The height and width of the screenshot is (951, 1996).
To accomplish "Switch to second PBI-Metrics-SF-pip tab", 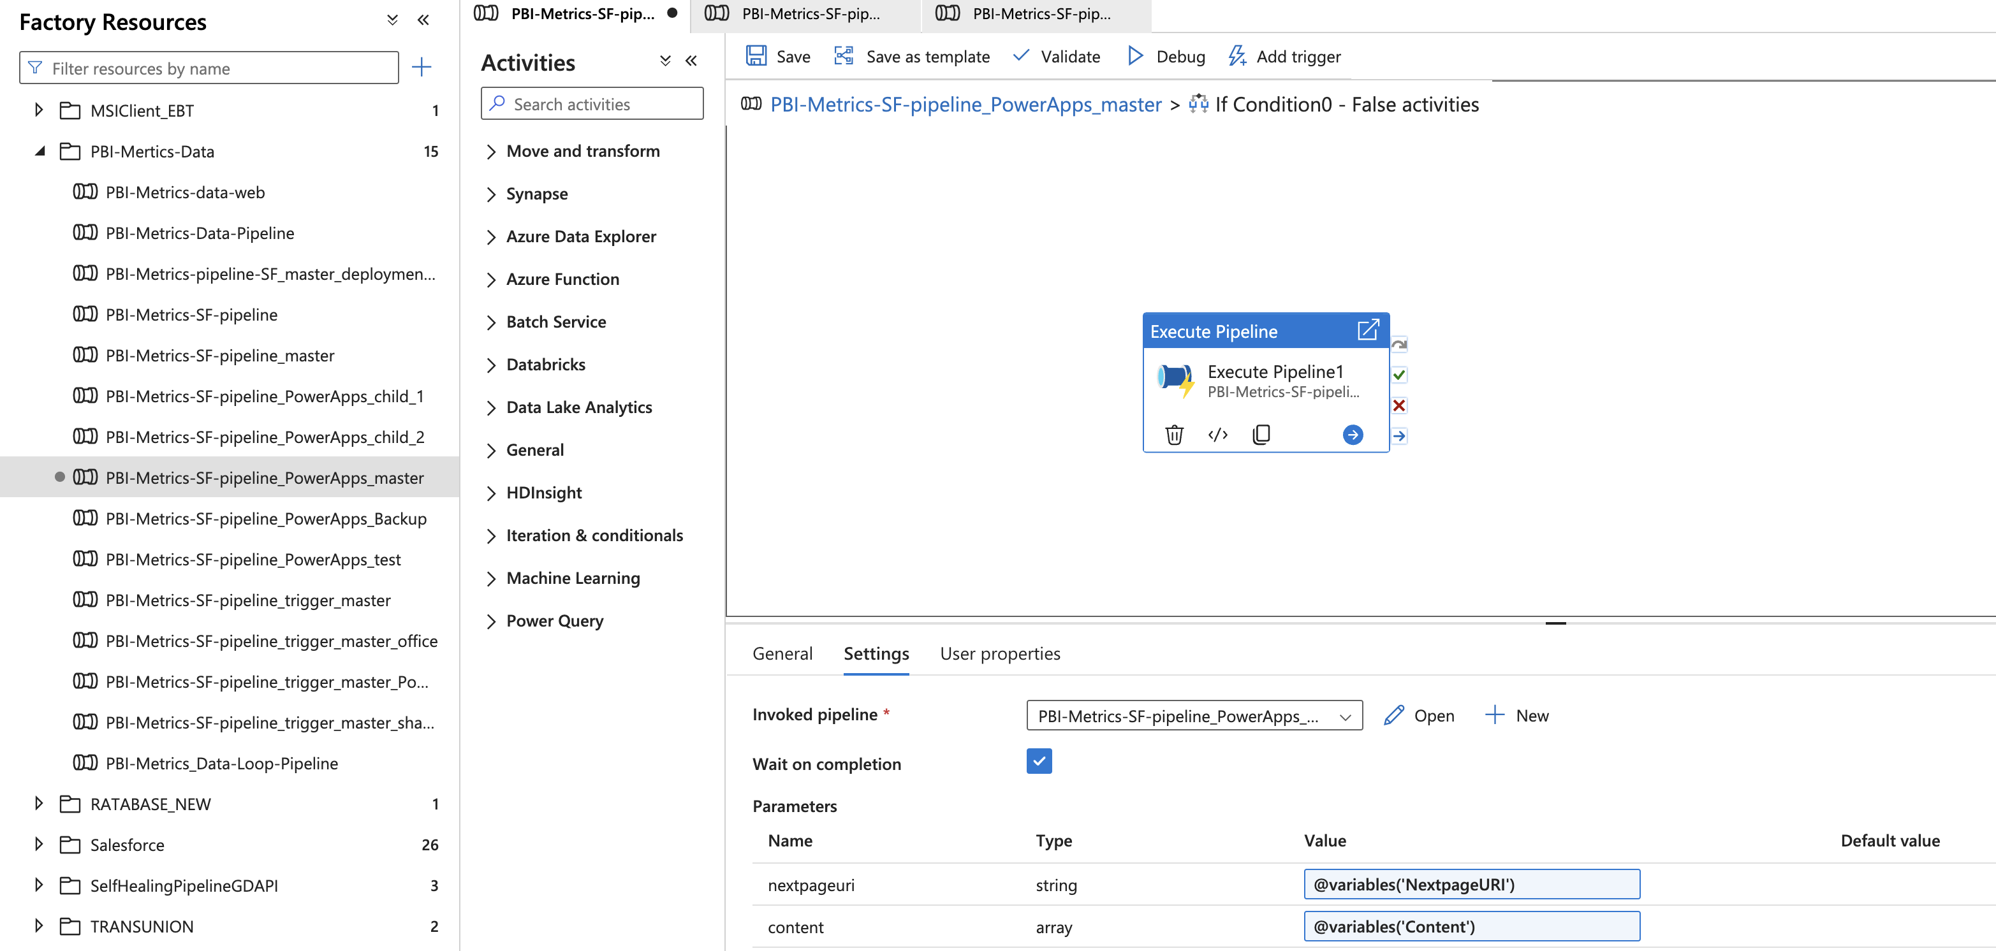I will click(x=804, y=14).
